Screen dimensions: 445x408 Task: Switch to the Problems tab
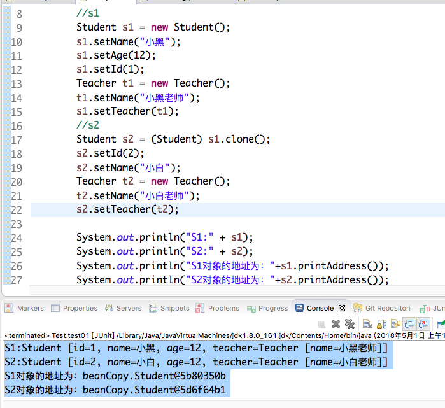pos(218,308)
